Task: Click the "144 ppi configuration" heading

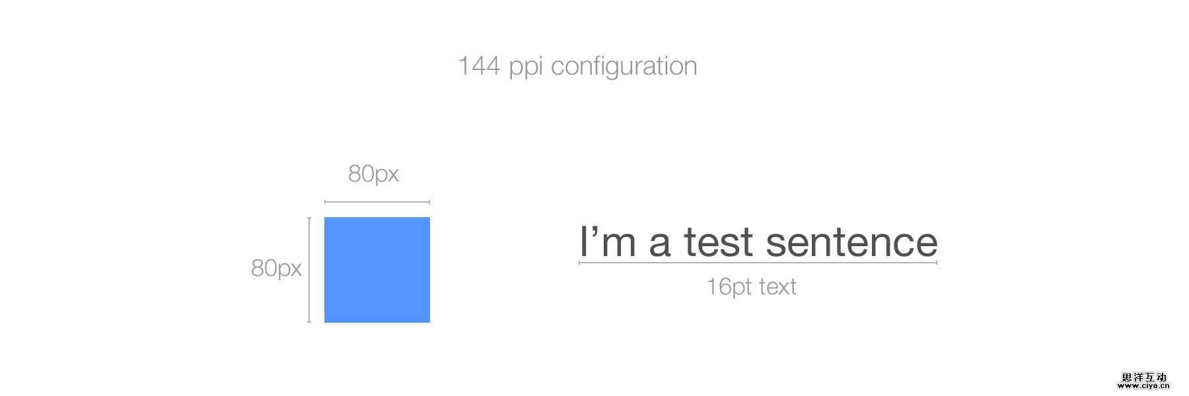Action: pyautogui.click(x=577, y=67)
